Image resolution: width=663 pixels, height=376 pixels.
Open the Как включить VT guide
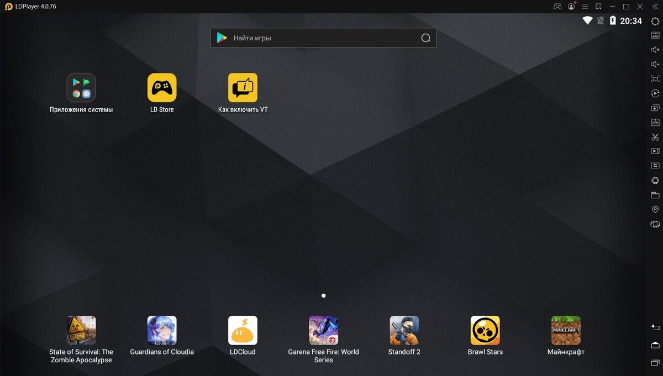point(243,88)
